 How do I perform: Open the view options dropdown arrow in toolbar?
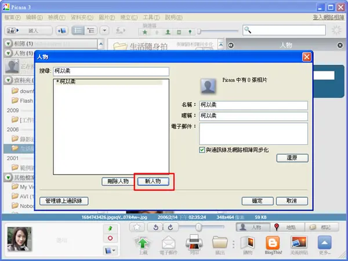click(x=104, y=31)
